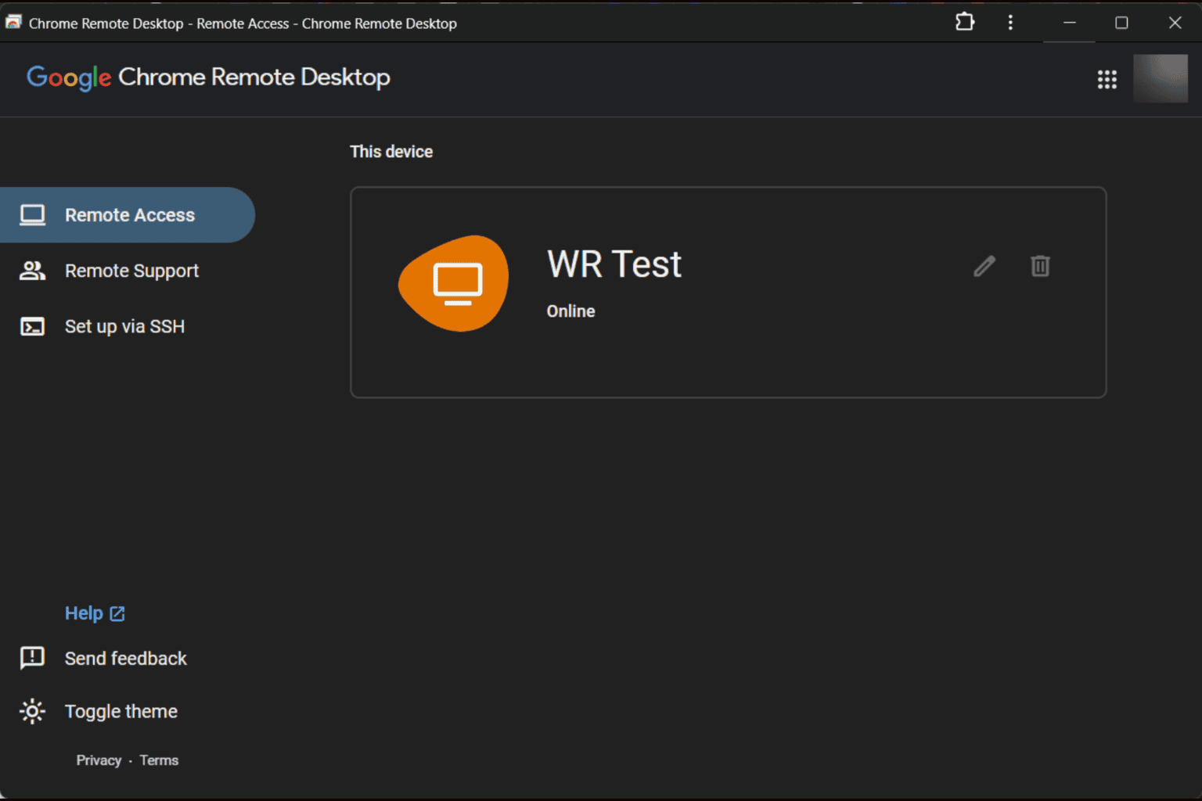
Task: Open the Privacy link
Action: tap(99, 760)
